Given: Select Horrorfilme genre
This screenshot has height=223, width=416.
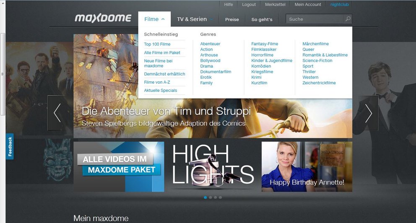Looking at the screenshot, I should [x=263, y=55].
